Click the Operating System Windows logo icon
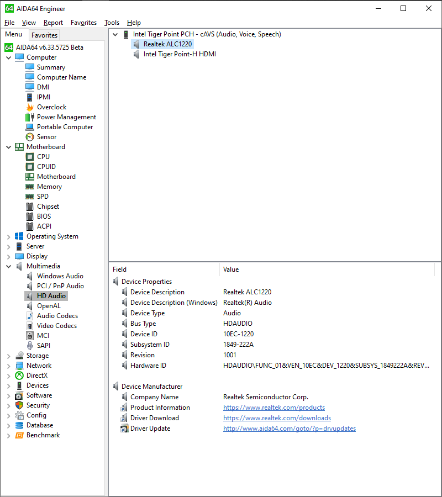 tap(19, 236)
